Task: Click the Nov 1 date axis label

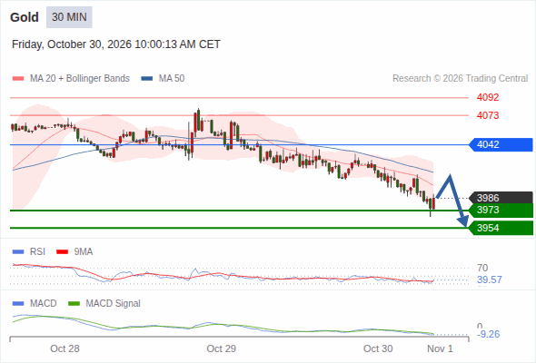Action: 440,348
